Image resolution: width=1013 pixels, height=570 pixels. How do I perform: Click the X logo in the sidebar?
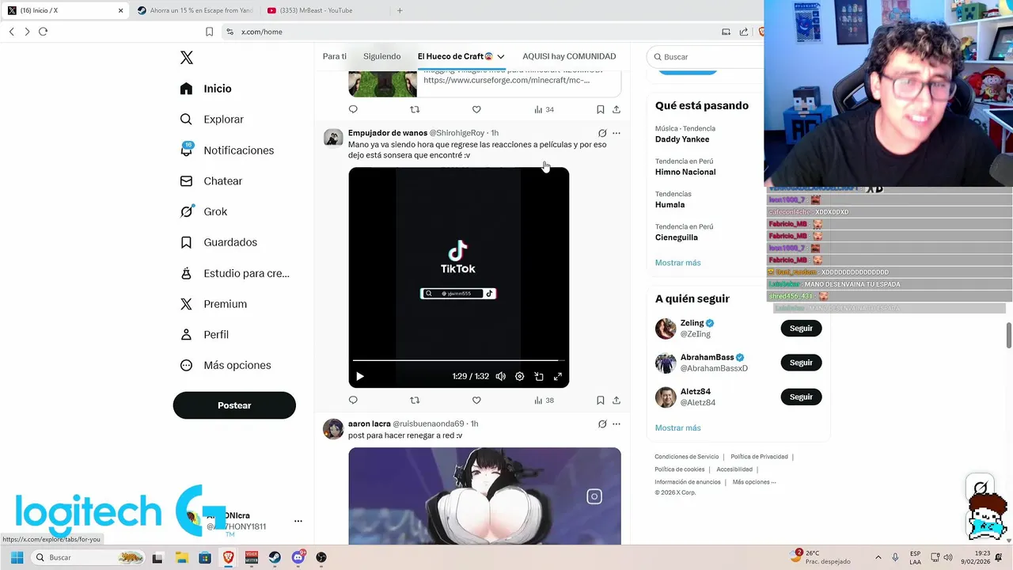[x=187, y=58]
